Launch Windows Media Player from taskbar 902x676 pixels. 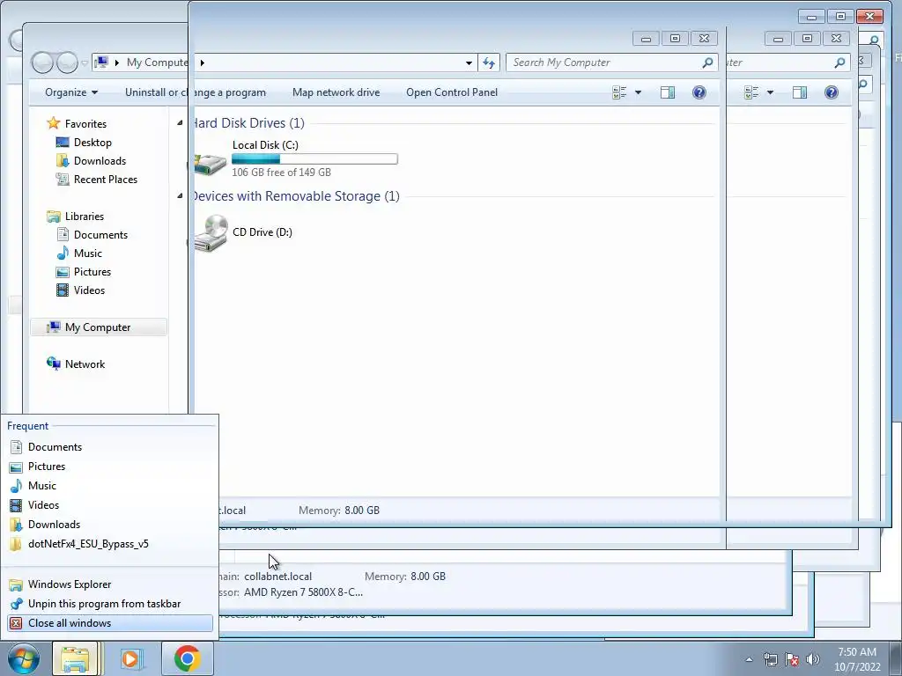131,658
